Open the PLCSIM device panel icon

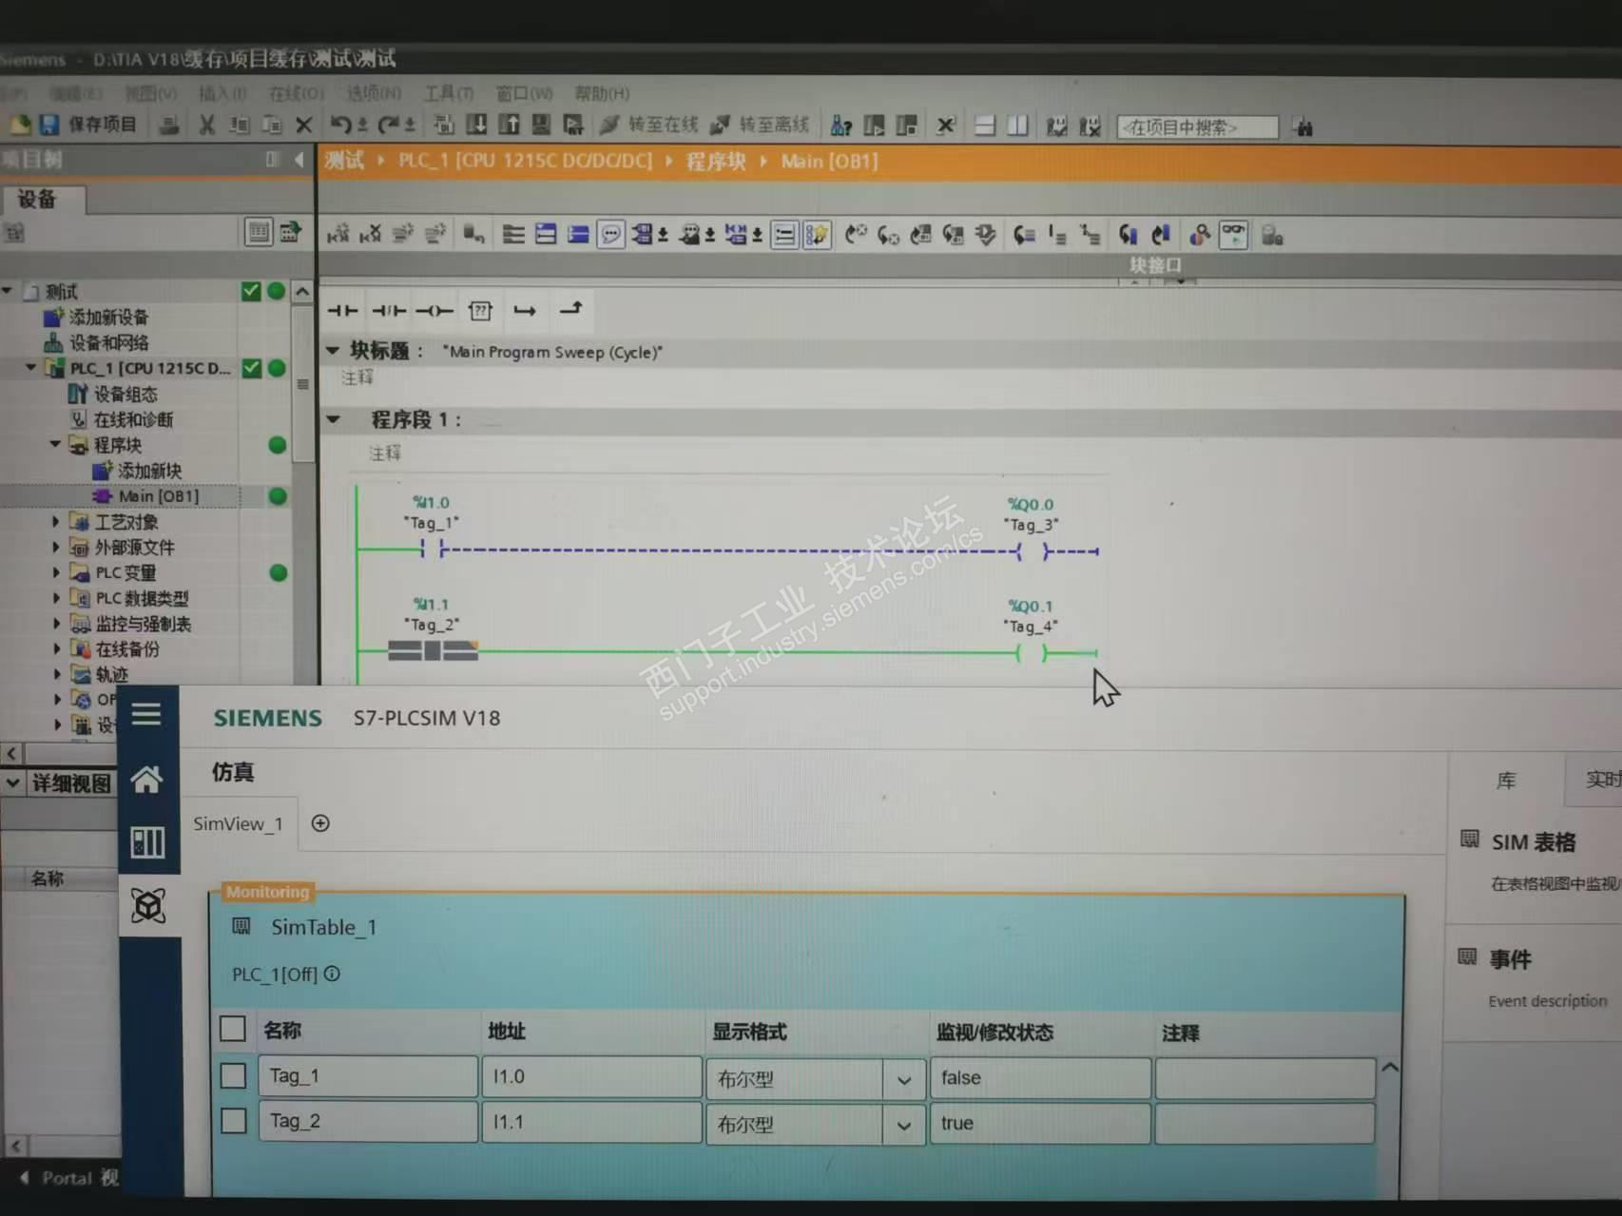tap(147, 842)
